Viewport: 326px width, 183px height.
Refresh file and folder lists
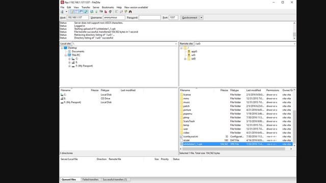tap(92, 12)
